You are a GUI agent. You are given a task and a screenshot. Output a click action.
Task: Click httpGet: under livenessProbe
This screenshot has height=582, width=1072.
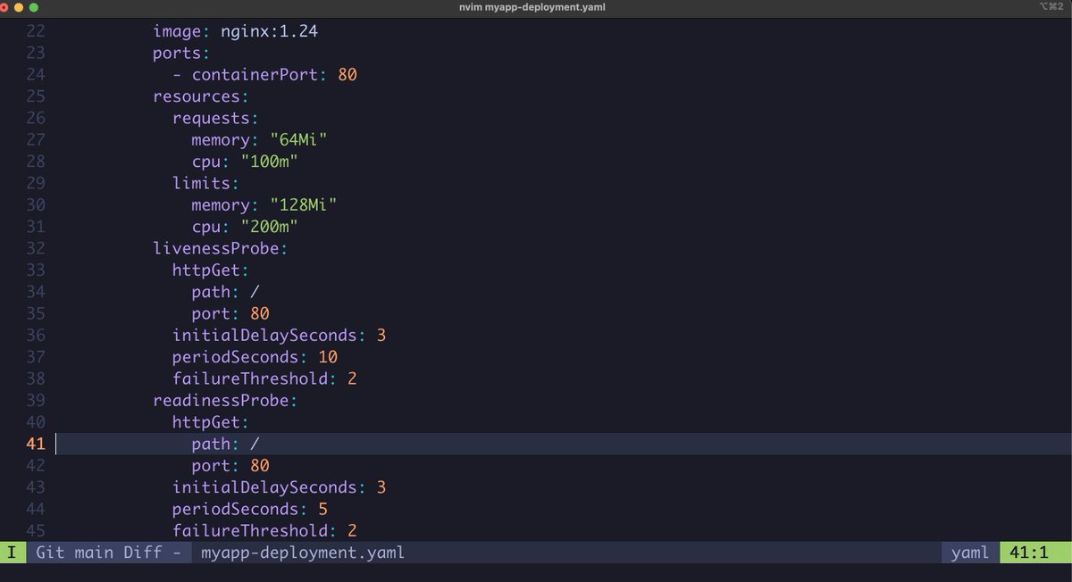pos(211,270)
